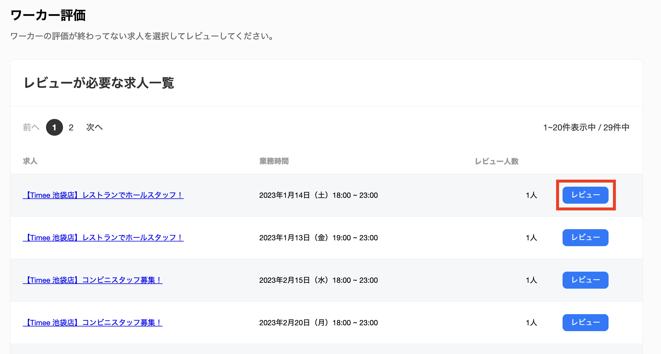Screen dimensions: 661x354
Task: Open the ホールスタッフ job link dated 1月13日
Action: 103,238
